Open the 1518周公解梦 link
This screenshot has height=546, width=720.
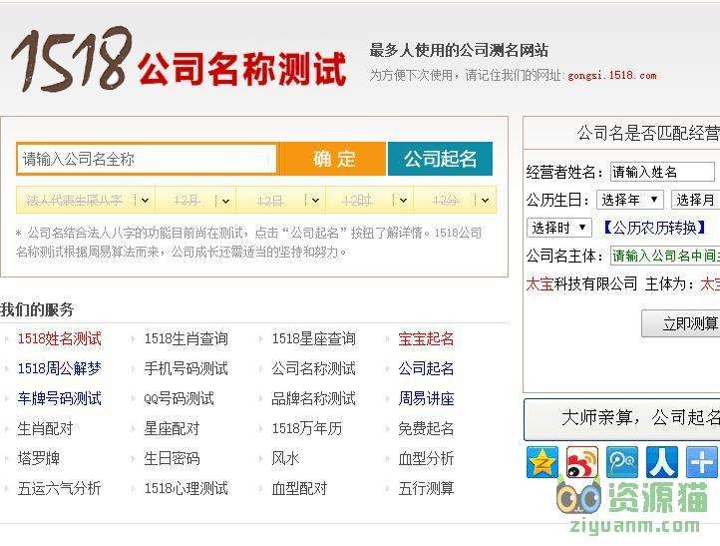(59, 368)
